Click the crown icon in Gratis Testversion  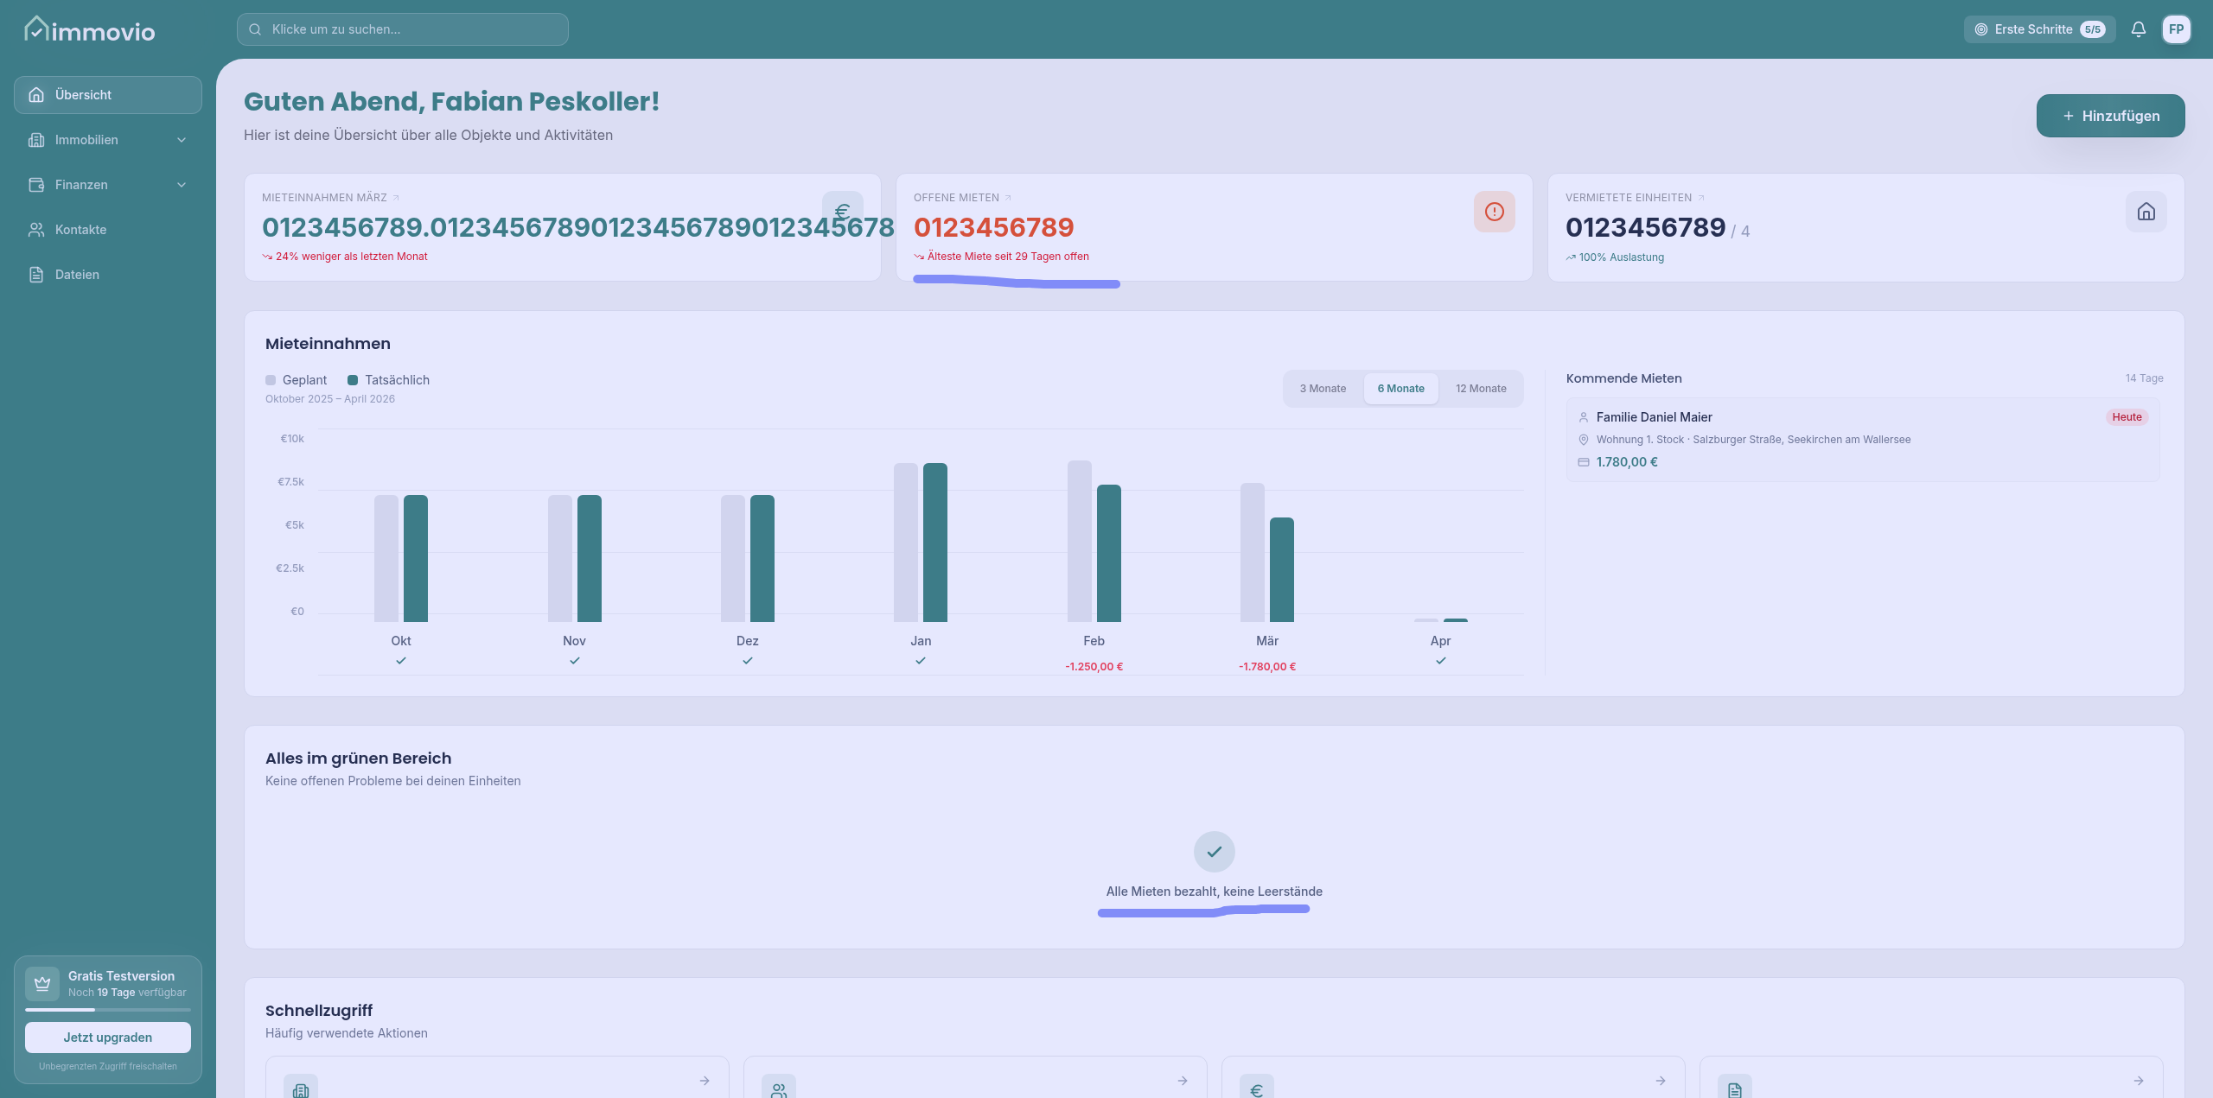[42, 983]
